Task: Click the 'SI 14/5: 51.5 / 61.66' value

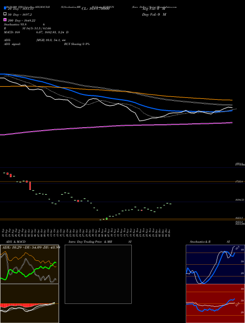Action: tap(36, 28)
